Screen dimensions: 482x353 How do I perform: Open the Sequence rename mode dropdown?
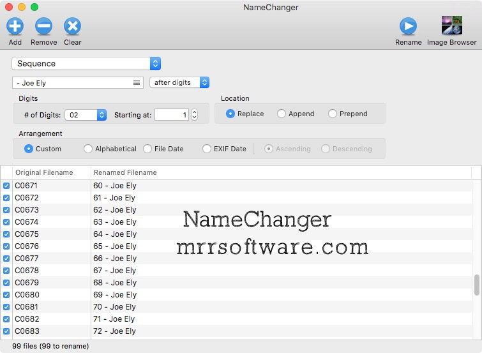pyautogui.click(x=86, y=64)
